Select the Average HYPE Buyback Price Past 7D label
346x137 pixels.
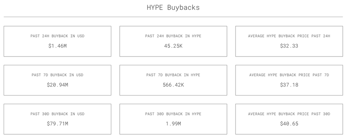[x=289, y=75]
